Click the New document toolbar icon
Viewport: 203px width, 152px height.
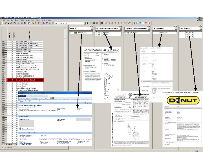(x=3, y=23)
